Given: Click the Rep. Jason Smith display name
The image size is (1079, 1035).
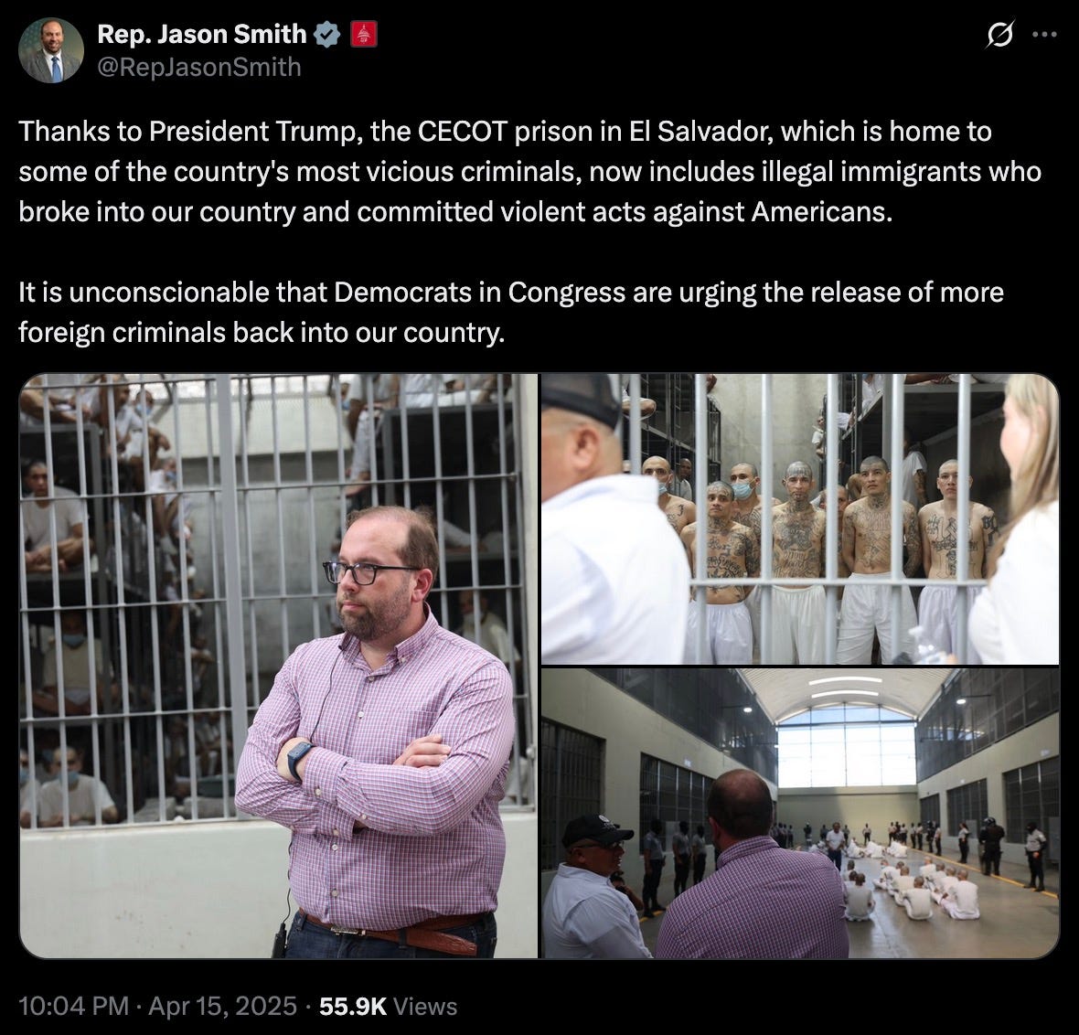Looking at the screenshot, I should [201, 34].
